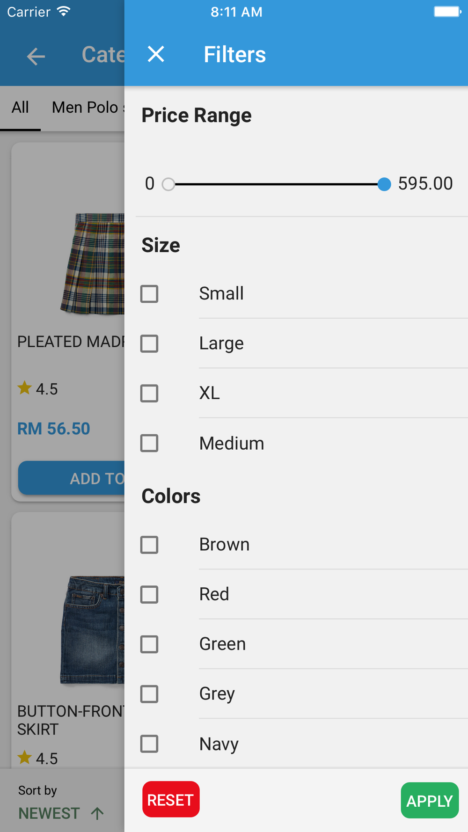This screenshot has width=468, height=832.
Task: Toggle the Navy color filter
Action: [149, 744]
